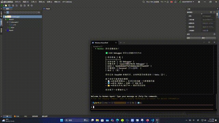The width and height of the screenshot is (219, 123).
Task: Collapse the Schematic1 node expander
Action: click(x=8, y=22)
